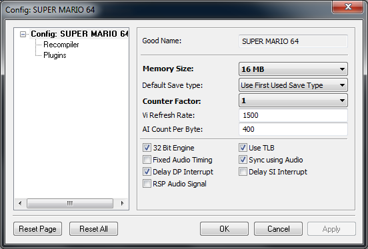The width and height of the screenshot is (368, 249).
Task: Click the Vi Refresh Rate input field
Action: [293, 115]
